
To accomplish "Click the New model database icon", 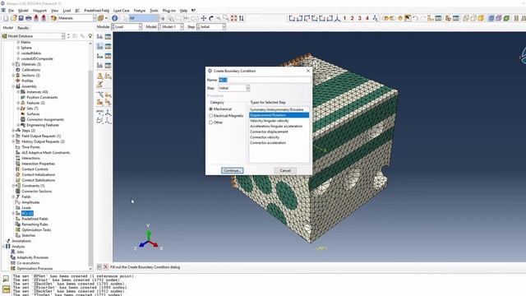I will (x=6, y=18).
